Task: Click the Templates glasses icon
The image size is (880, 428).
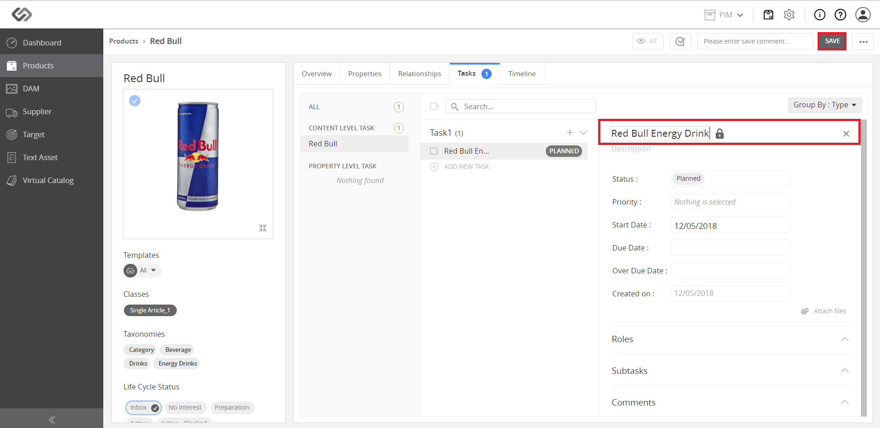Action: tap(130, 271)
